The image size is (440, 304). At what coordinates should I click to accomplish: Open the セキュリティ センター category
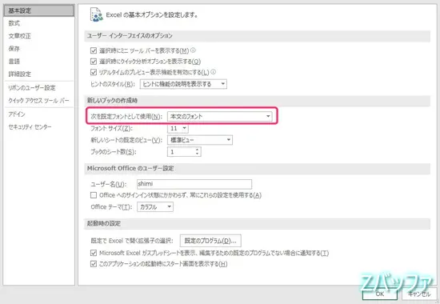(x=30, y=127)
